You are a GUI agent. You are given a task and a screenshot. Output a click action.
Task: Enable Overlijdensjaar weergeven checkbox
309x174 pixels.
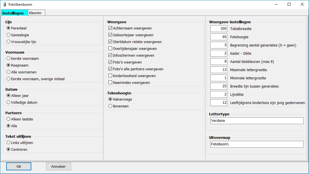click(x=110, y=48)
